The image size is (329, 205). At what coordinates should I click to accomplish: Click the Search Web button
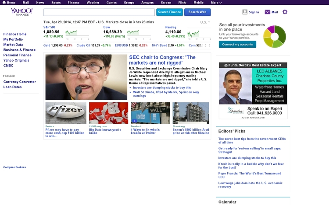pyautogui.click(x=197, y=12)
